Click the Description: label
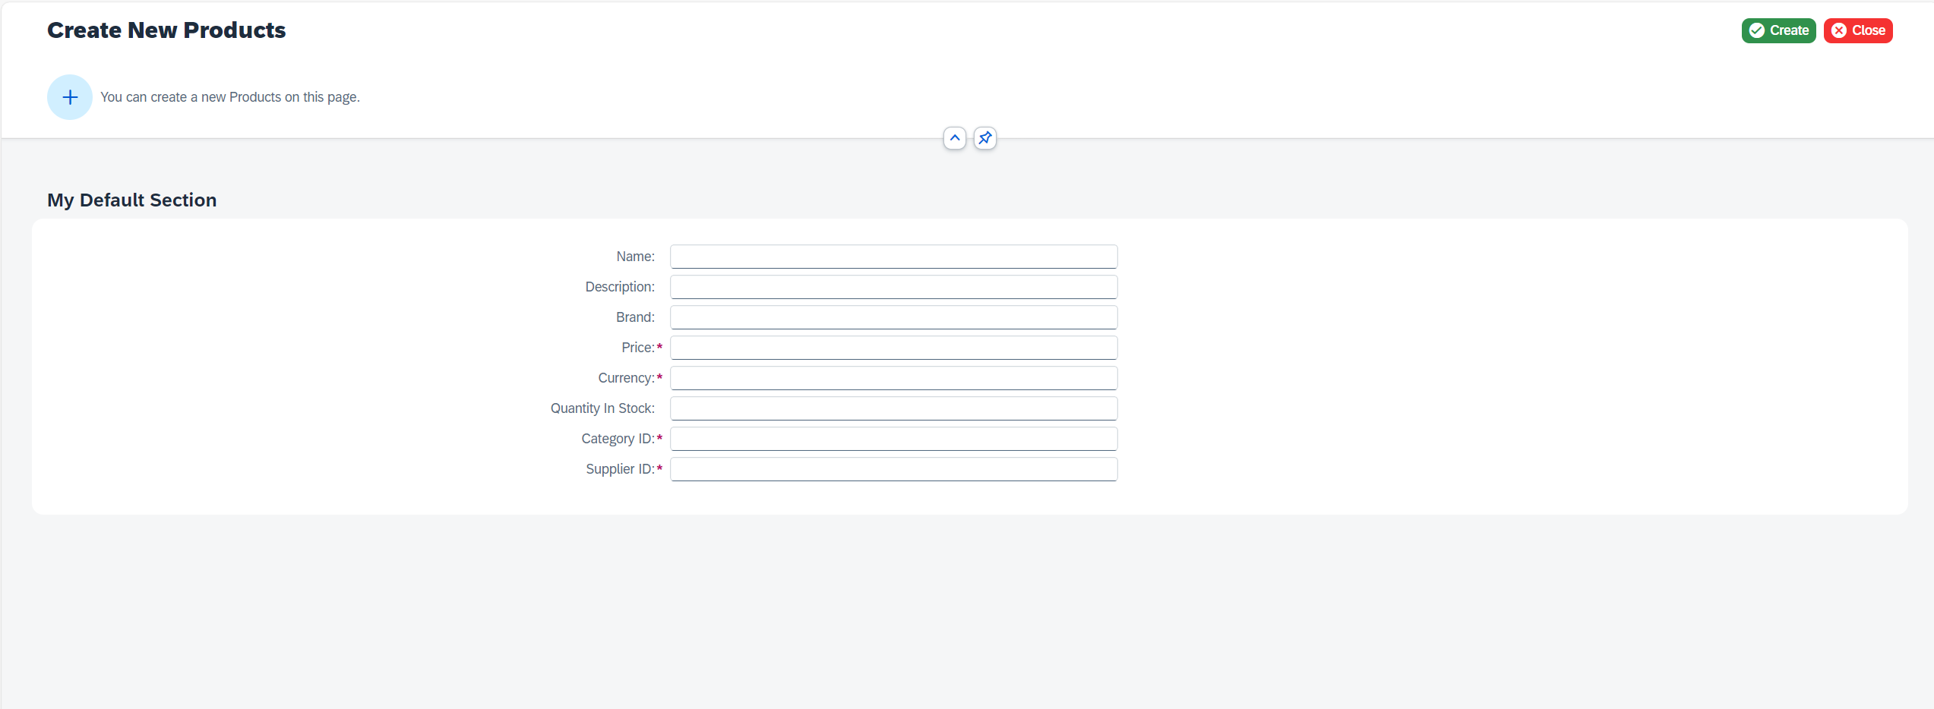The image size is (1934, 709). pos(620,287)
